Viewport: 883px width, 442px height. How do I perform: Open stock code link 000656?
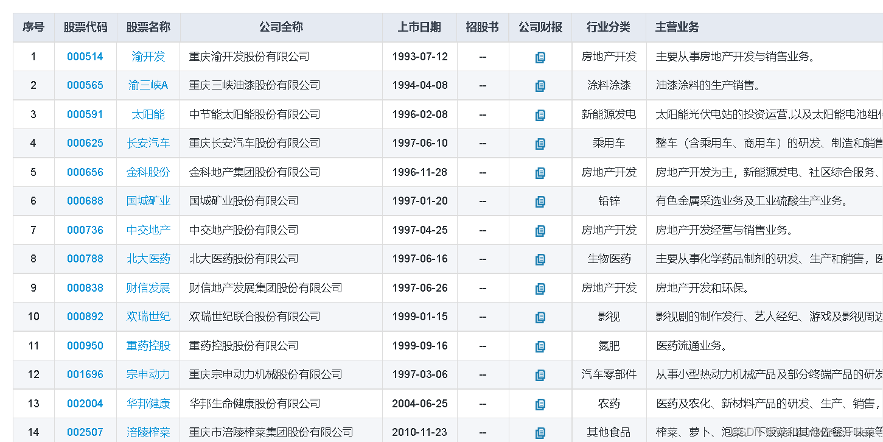coord(85,172)
